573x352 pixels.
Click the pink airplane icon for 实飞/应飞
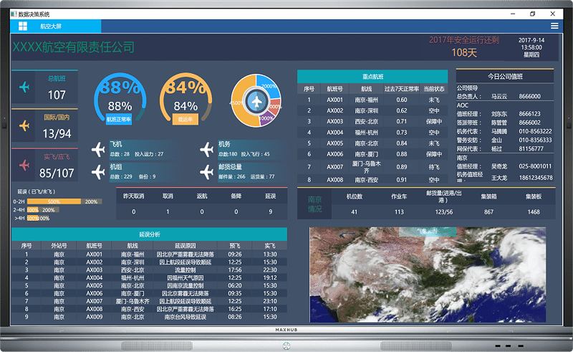coord(25,166)
